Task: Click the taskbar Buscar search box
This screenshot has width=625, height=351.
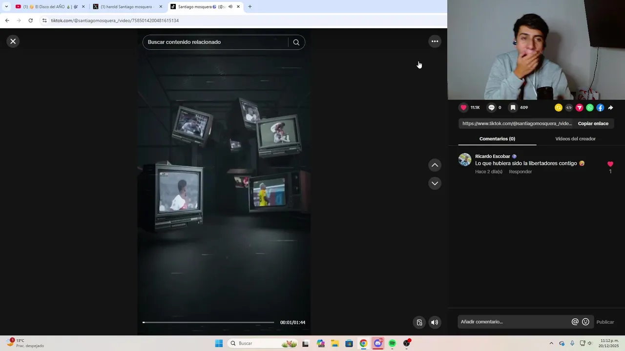Action: click(263, 343)
